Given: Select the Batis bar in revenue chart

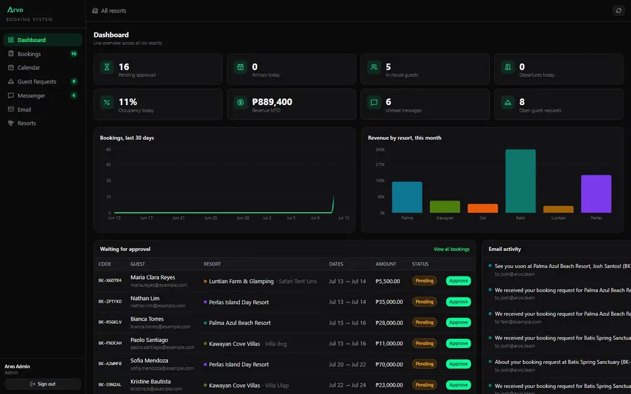Looking at the screenshot, I should pos(521,181).
